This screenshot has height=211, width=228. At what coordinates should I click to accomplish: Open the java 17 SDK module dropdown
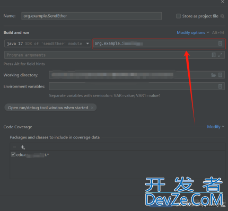[x=48, y=43]
